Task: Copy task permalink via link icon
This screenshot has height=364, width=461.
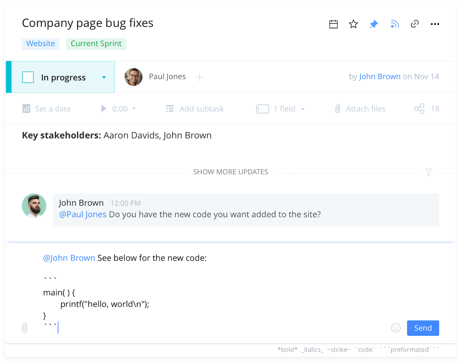Action: click(x=415, y=24)
